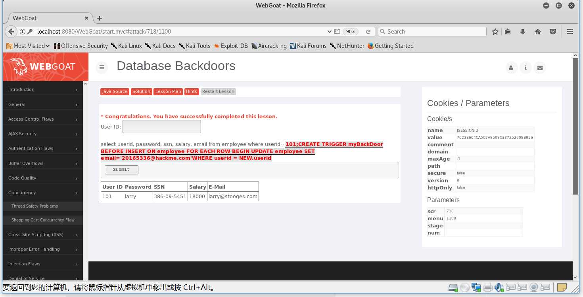Expand the Buffer Overflows category
Viewport: 583px width, 297px height.
point(43,163)
